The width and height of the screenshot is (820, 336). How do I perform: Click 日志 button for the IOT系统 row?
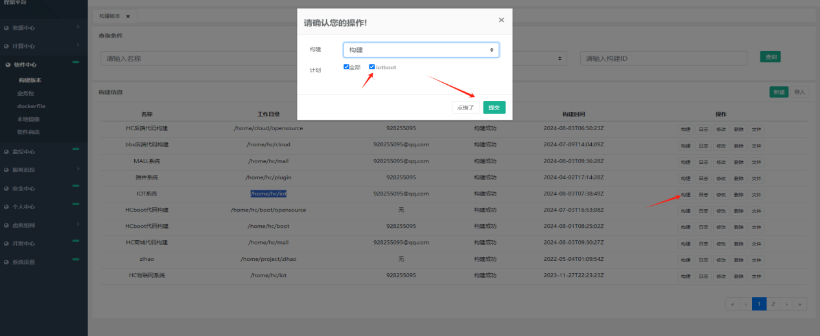click(x=703, y=195)
